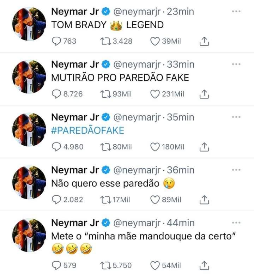Reply to the TOM BRADY LEGEND tweet
The height and width of the screenshot is (274, 254).
coord(57,41)
